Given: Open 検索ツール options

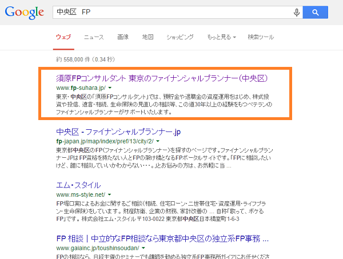Looking at the screenshot, I should [x=261, y=37].
